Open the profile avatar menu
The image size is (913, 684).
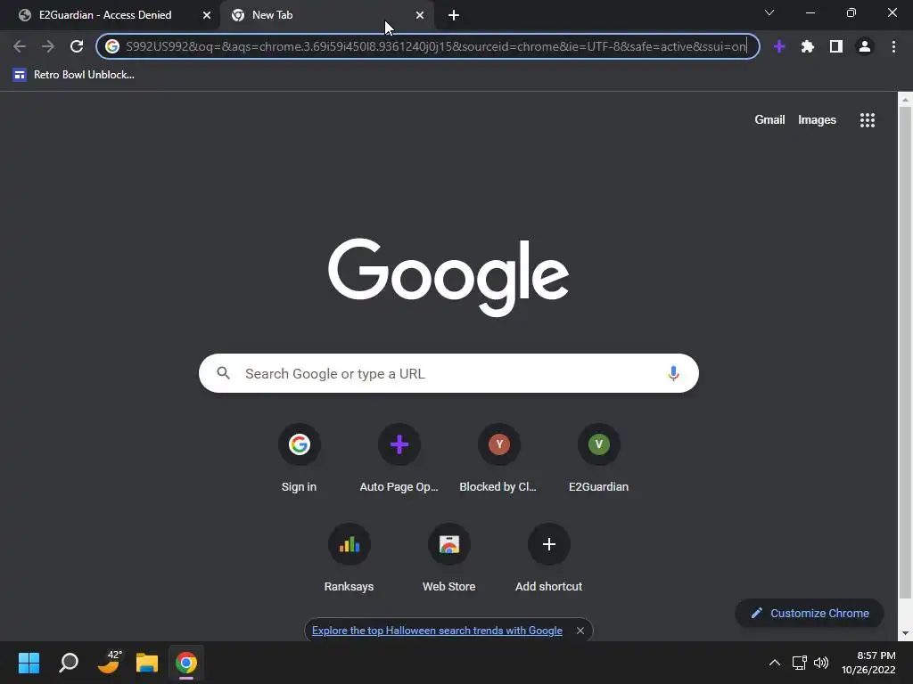click(x=865, y=46)
